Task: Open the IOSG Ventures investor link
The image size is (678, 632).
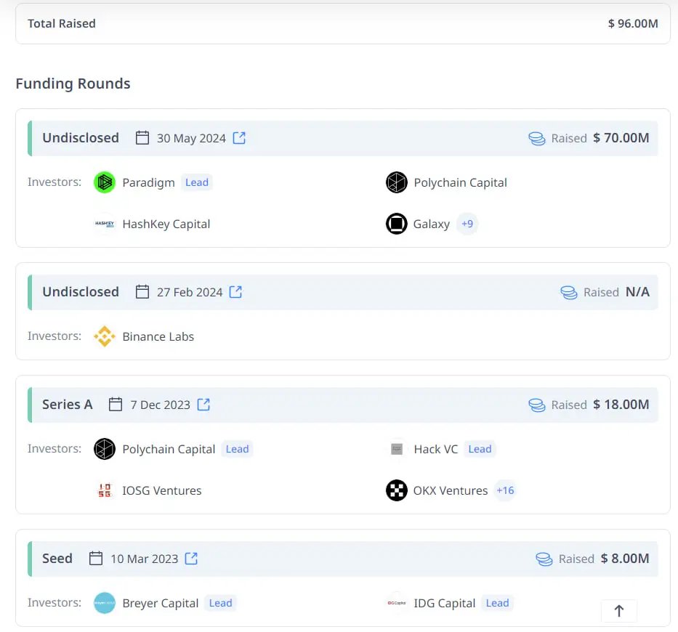Action: [162, 491]
